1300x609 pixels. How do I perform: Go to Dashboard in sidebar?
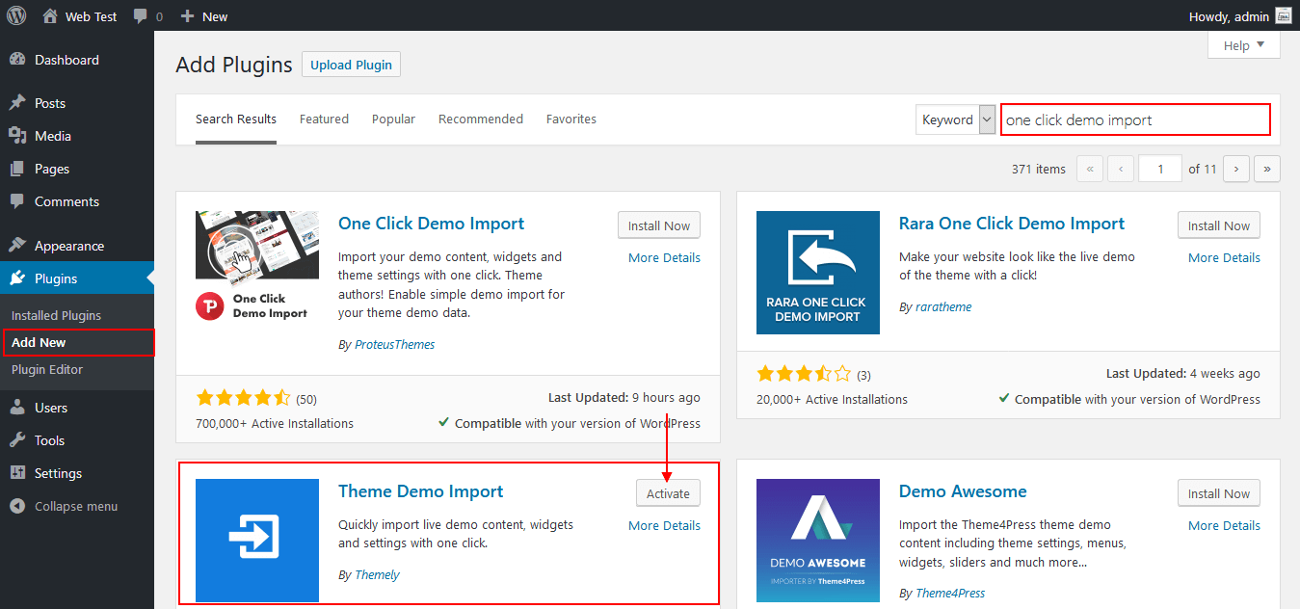[x=66, y=60]
